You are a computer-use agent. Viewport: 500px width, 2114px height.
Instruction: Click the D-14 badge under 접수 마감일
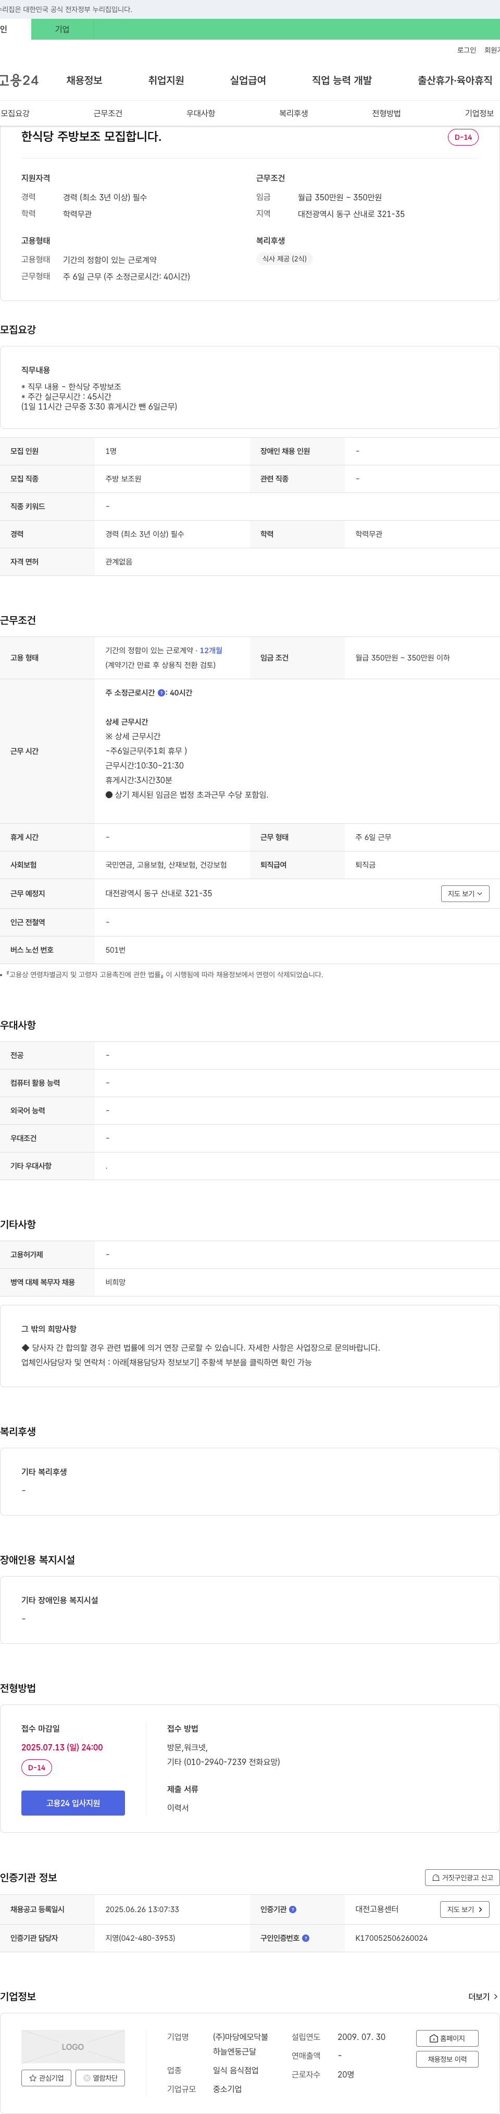tap(37, 1768)
